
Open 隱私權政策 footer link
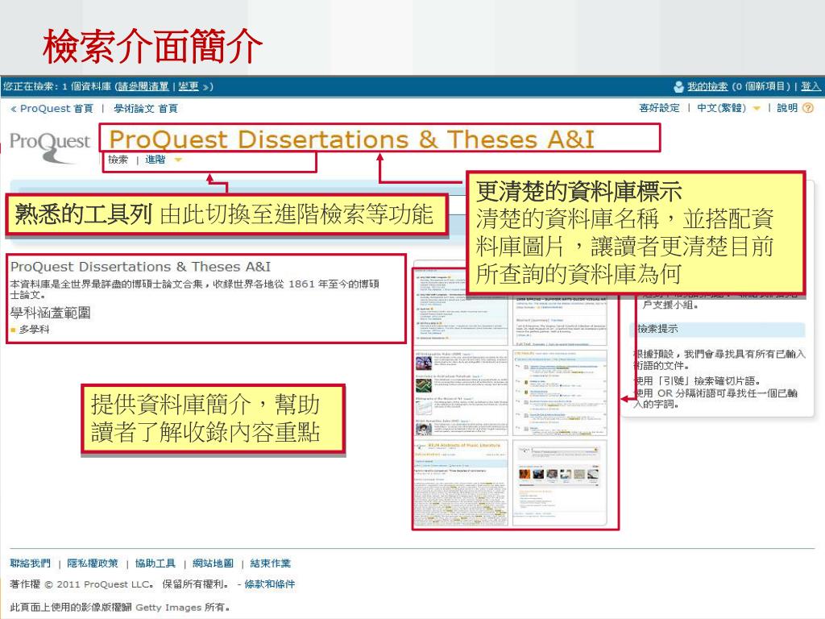(93, 563)
